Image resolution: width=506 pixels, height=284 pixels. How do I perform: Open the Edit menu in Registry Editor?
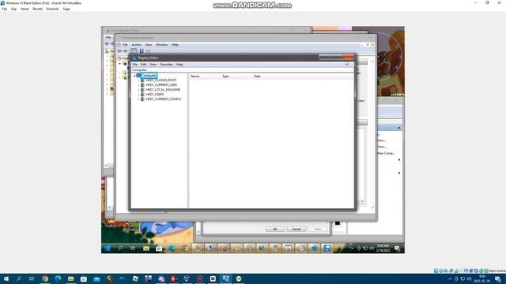[144, 65]
